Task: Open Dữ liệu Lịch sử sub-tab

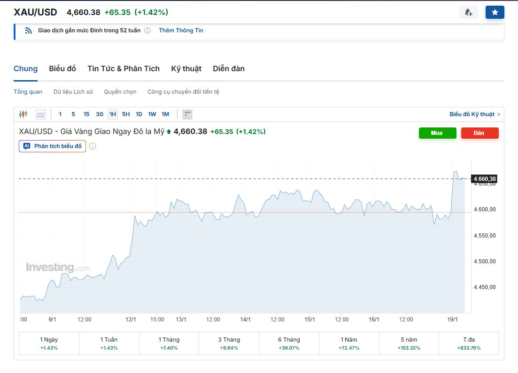Action: (73, 92)
